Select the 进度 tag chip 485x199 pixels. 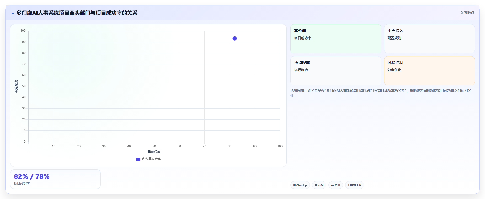(x=336, y=185)
